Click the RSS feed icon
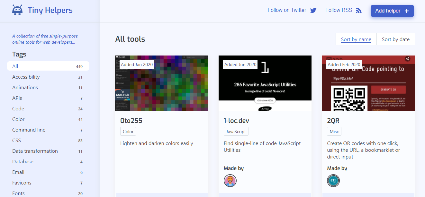 (359, 10)
